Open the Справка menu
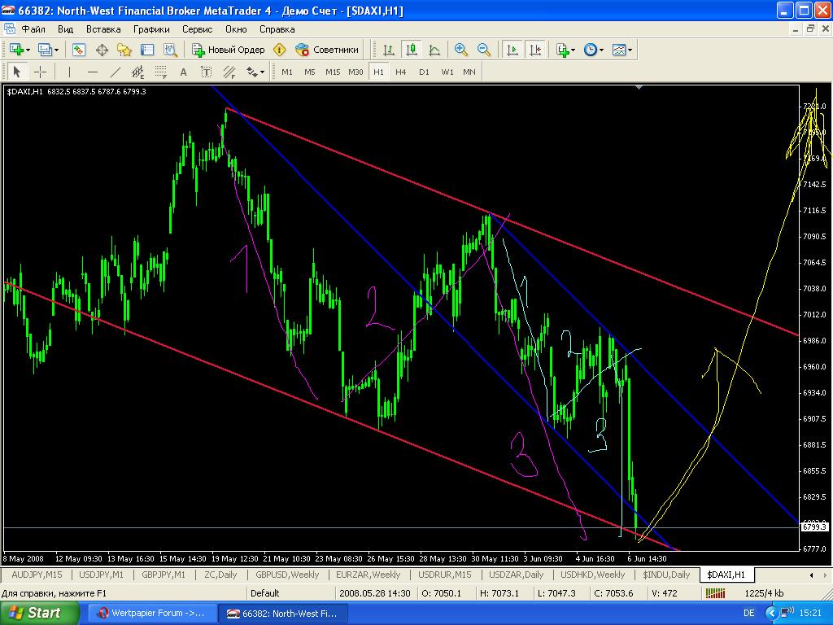Image resolution: width=833 pixels, height=625 pixels. 277,29
